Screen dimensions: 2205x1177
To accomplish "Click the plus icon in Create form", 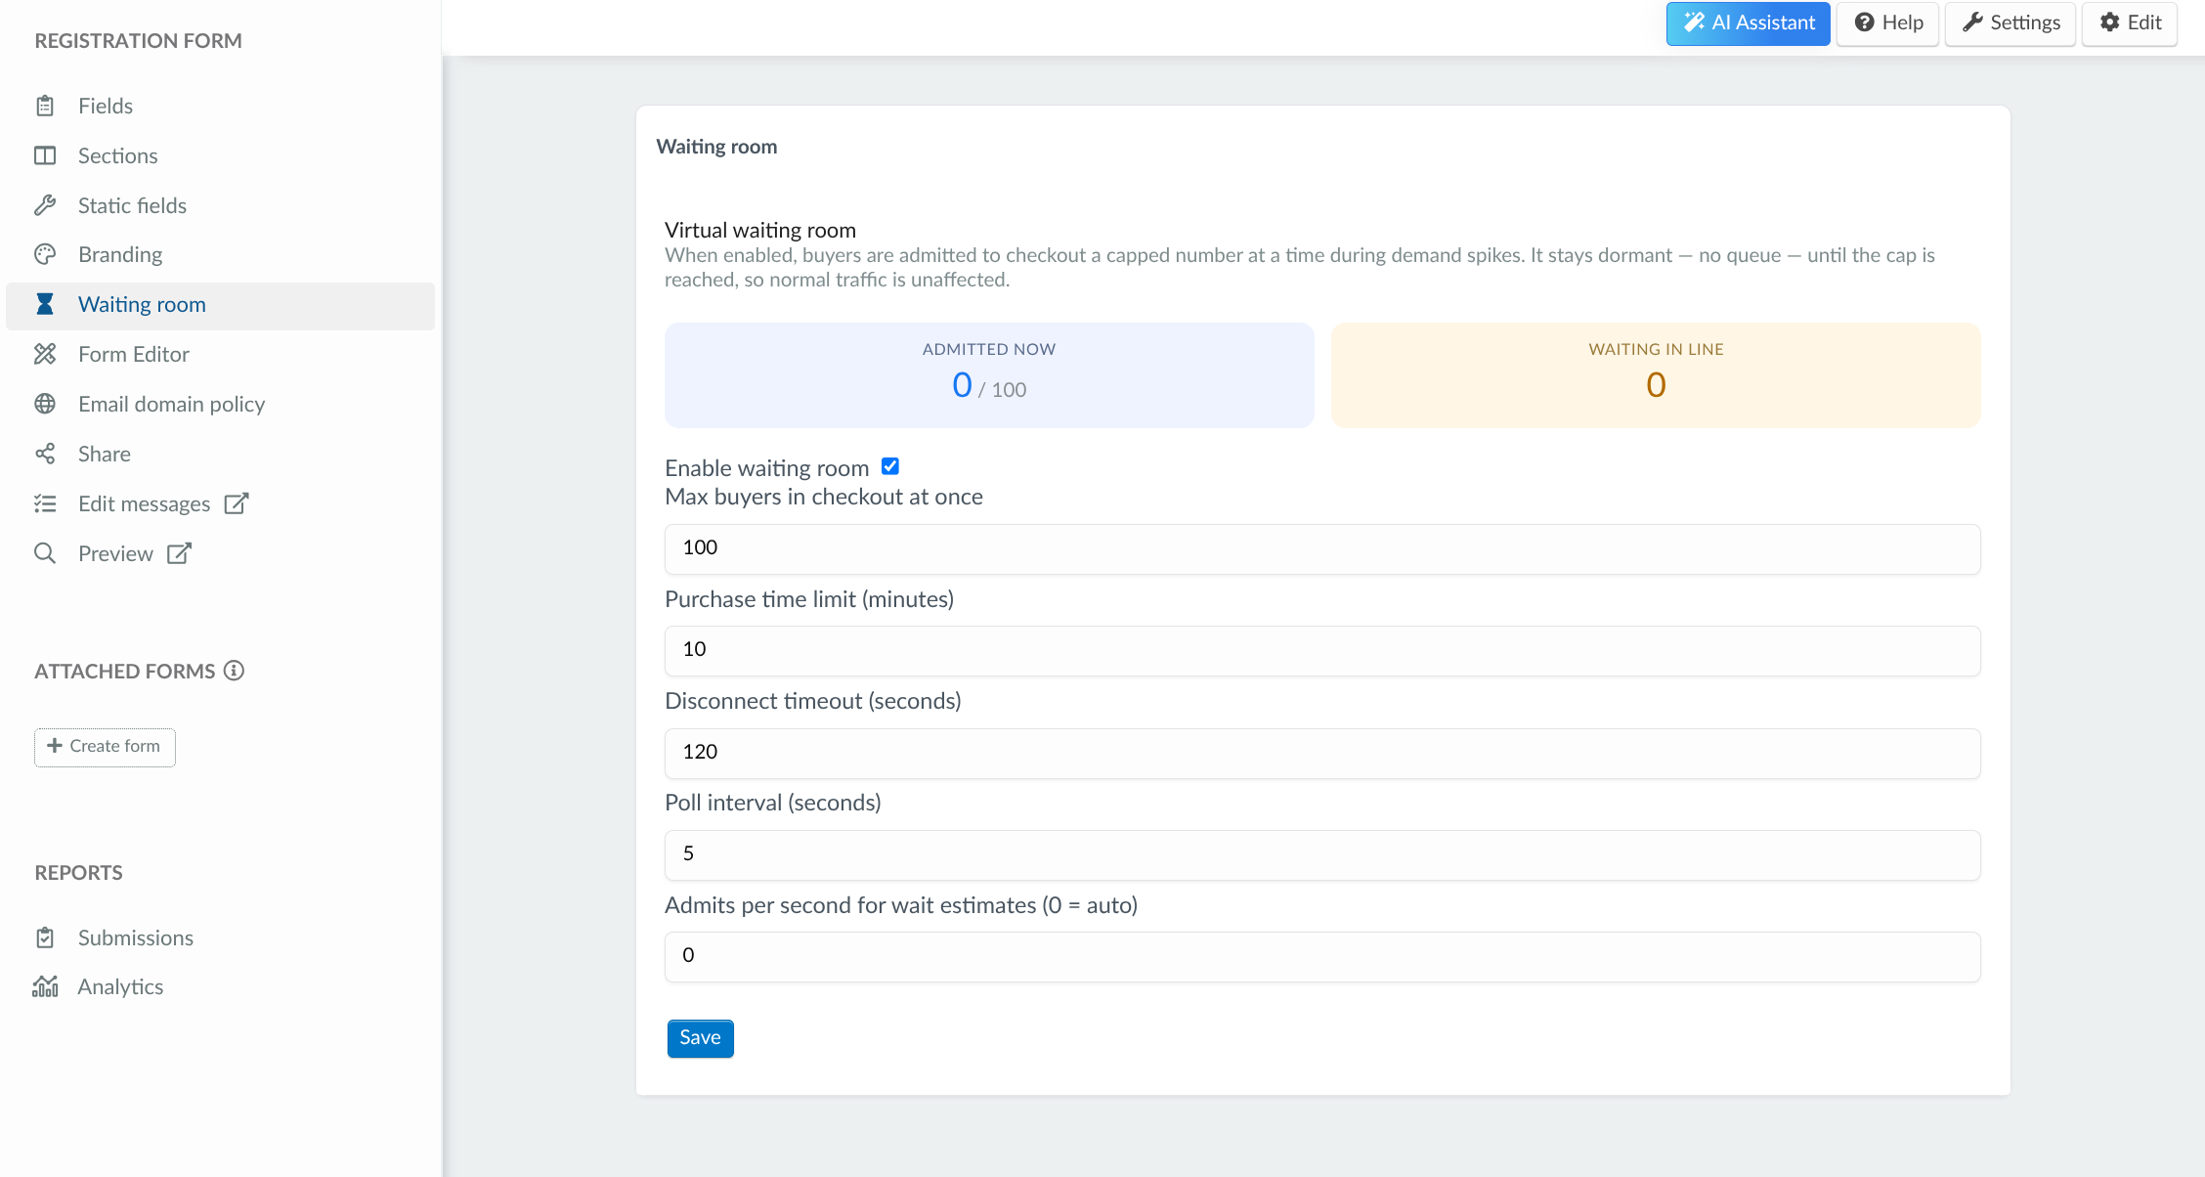I will point(55,746).
